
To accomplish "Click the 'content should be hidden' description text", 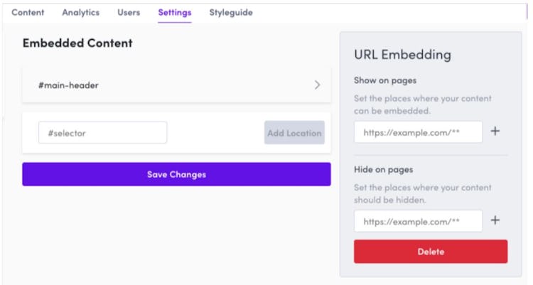I will pyautogui.click(x=423, y=194).
